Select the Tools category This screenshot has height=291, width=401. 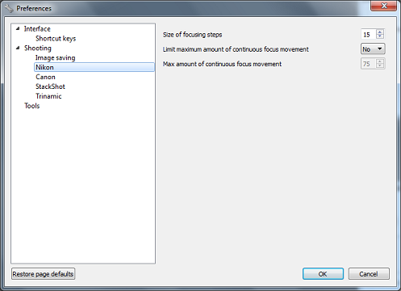point(32,106)
